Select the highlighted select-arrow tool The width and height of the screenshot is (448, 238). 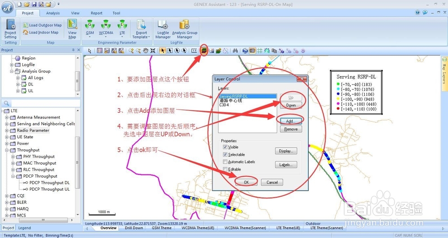(162, 51)
